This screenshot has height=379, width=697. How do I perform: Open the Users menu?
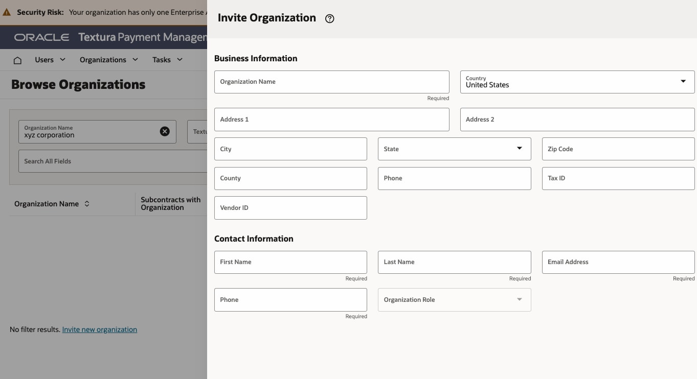(50, 60)
